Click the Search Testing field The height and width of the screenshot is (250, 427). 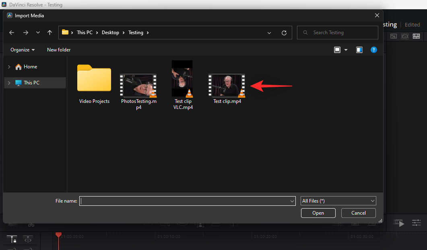(x=338, y=33)
